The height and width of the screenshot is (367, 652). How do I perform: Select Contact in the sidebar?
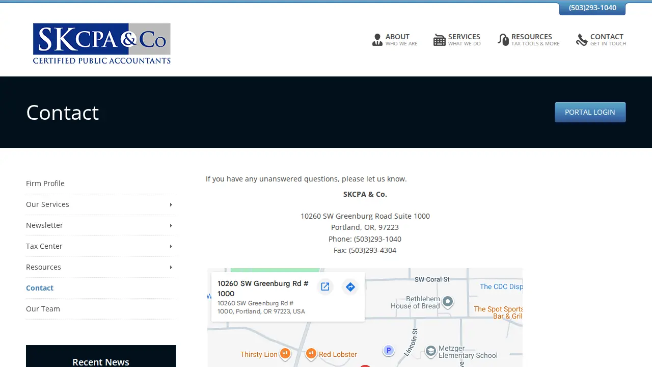(40, 288)
